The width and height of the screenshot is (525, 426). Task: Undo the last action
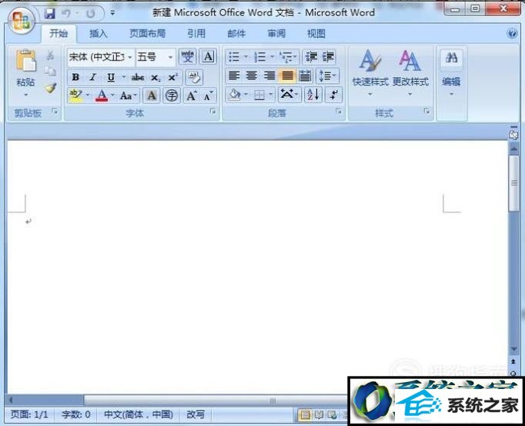point(66,13)
